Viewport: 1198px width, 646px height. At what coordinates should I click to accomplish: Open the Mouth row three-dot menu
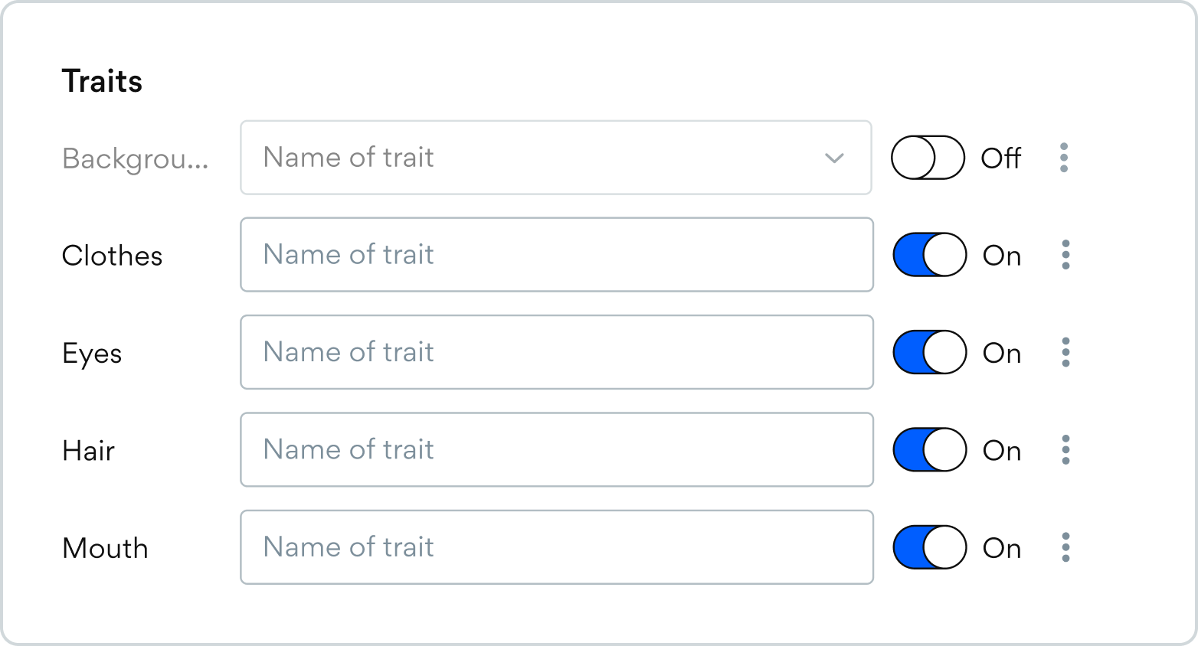pos(1065,547)
